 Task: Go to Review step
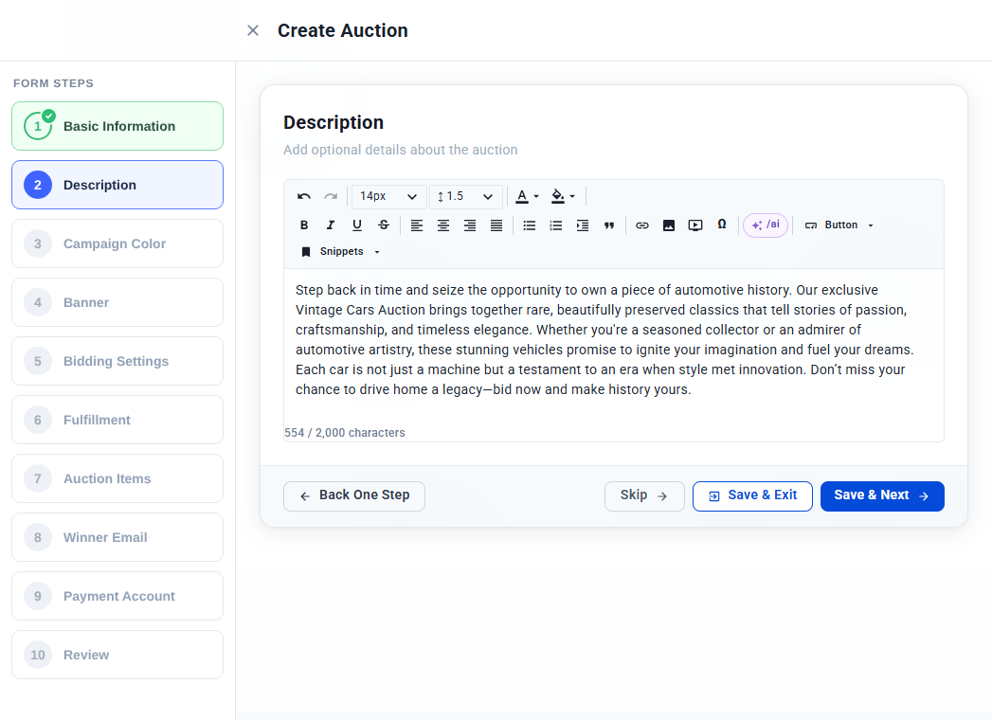point(117,655)
